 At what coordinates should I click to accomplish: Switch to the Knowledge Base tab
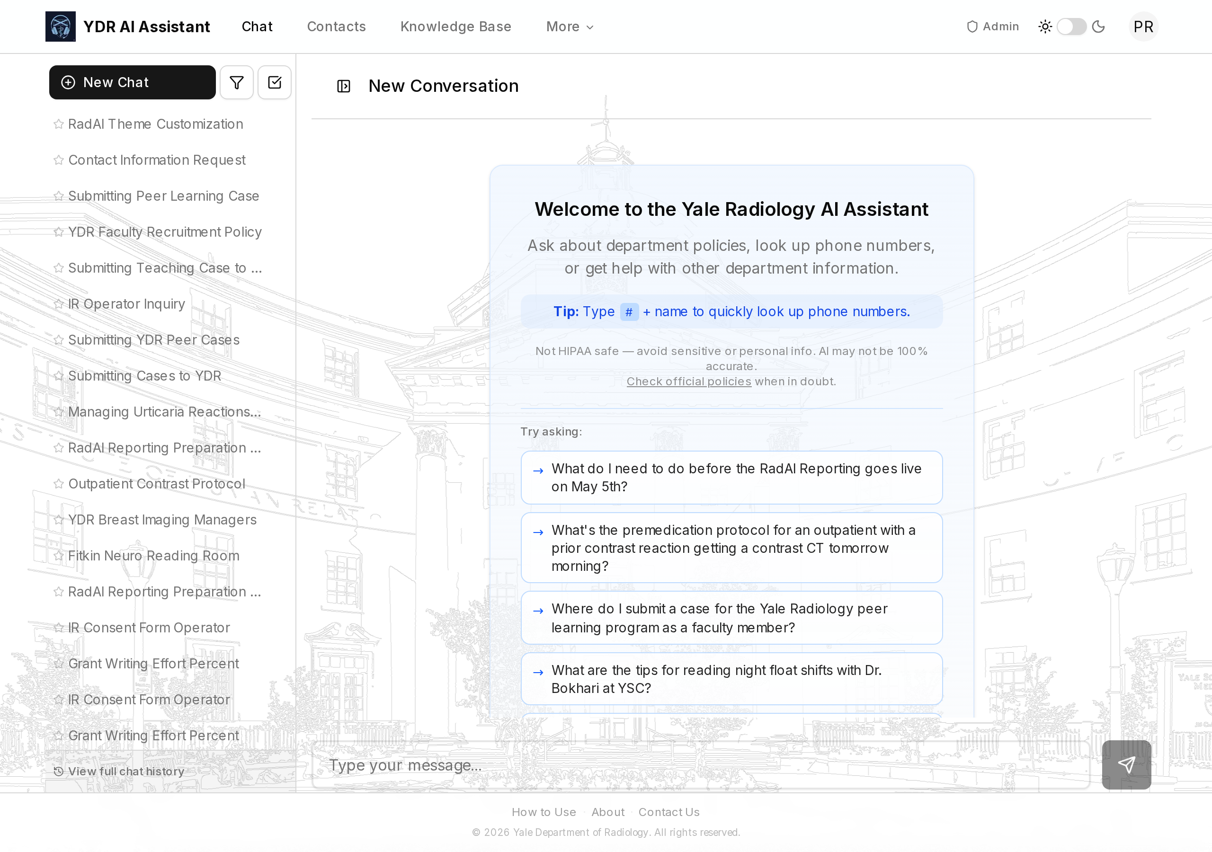point(455,27)
